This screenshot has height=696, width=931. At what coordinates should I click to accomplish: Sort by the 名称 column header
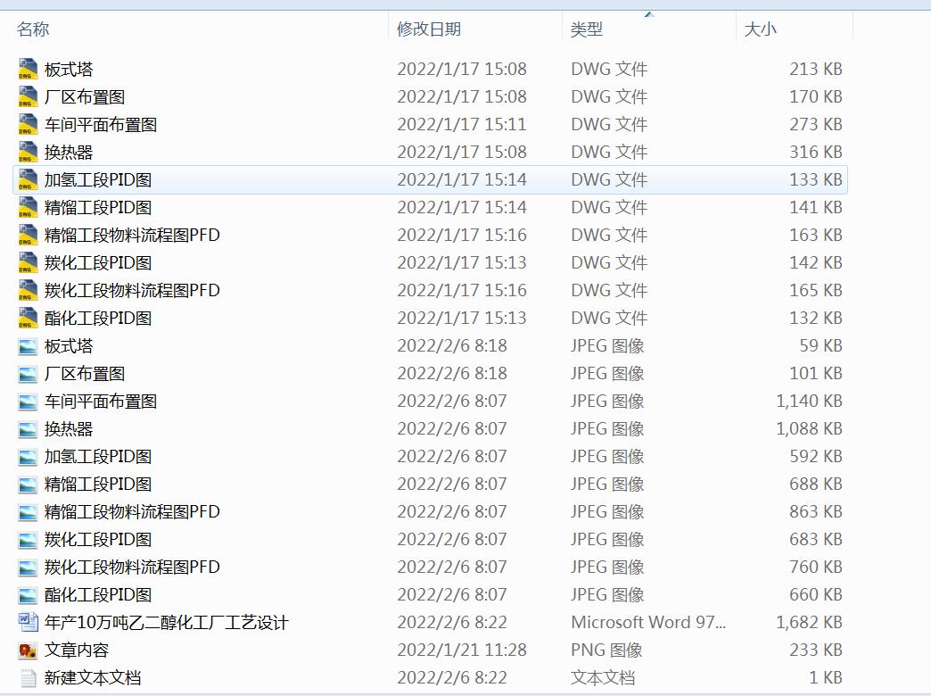[x=33, y=29]
